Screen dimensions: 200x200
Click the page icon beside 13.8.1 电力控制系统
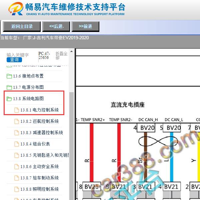click(x=17, y=110)
